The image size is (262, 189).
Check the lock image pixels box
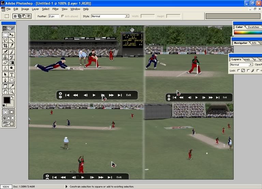(x=248, y=71)
